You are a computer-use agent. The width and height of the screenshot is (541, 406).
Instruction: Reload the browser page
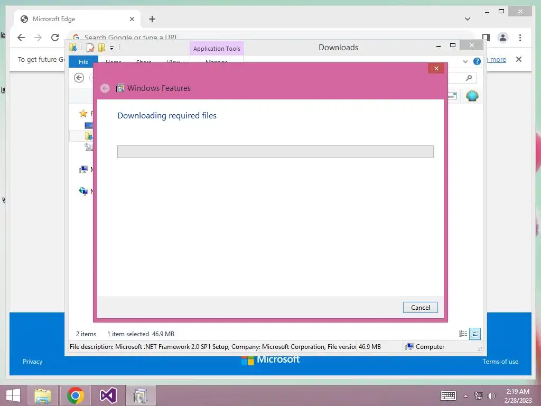55,38
